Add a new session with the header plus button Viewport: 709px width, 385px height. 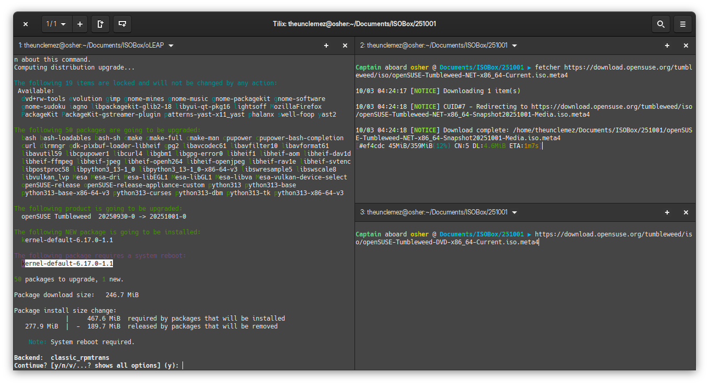coord(80,24)
